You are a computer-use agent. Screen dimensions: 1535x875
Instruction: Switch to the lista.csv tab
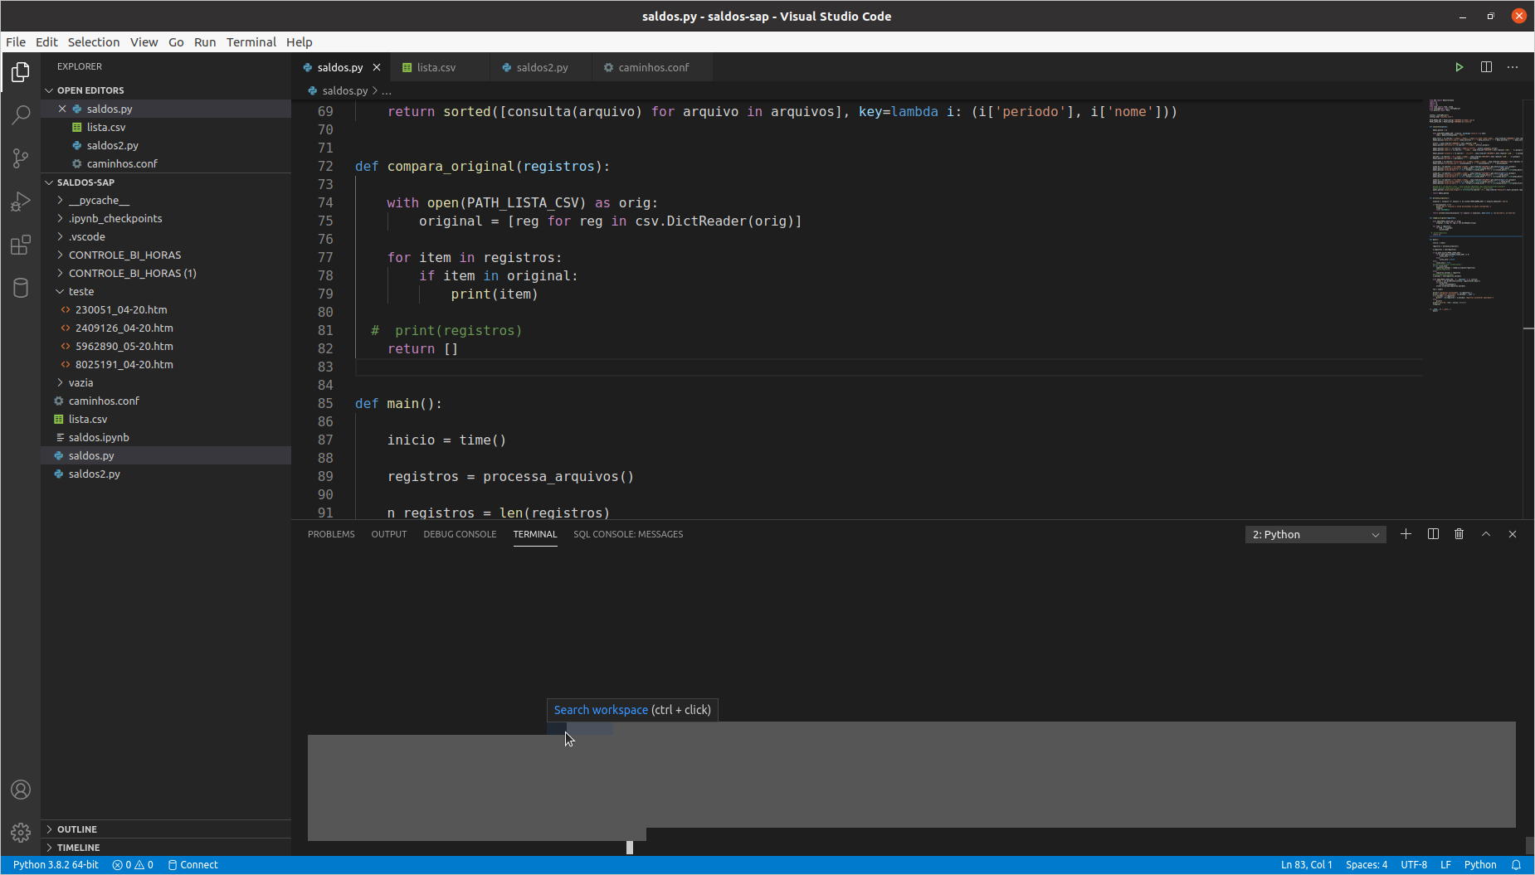click(x=436, y=67)
